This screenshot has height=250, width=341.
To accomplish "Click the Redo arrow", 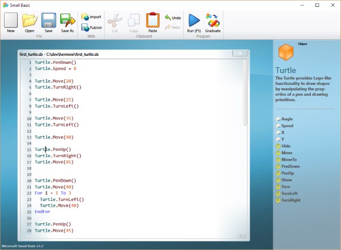I will (x=173, y=27).
